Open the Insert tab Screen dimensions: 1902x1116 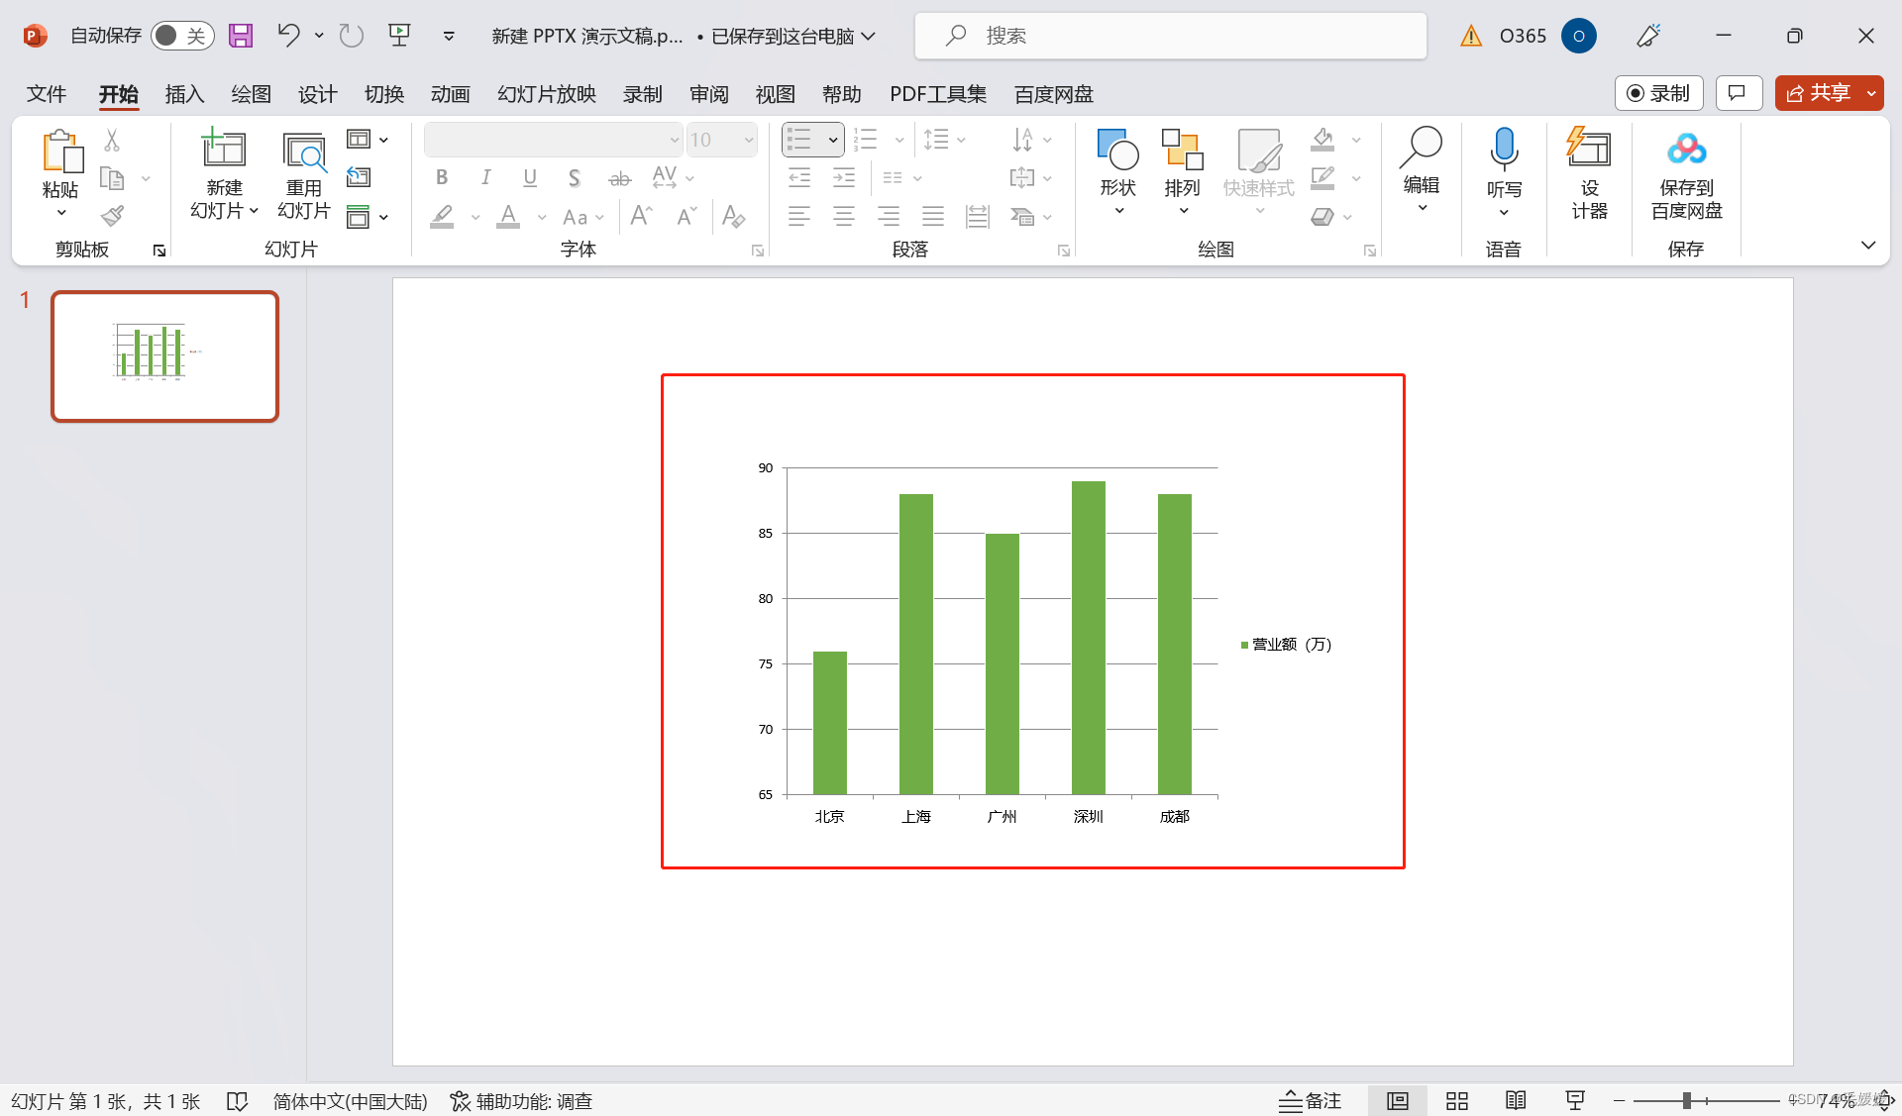[x=184, y=94]
